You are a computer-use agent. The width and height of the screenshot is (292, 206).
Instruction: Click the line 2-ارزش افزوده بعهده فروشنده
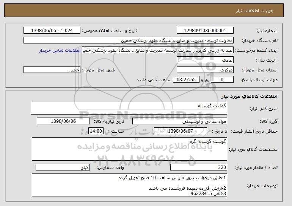pyautogui.click(x=188, y=188)
